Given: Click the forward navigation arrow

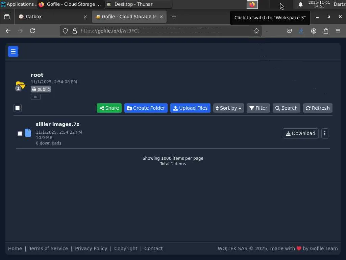Looking at the screenshot, I should [20, 31].
